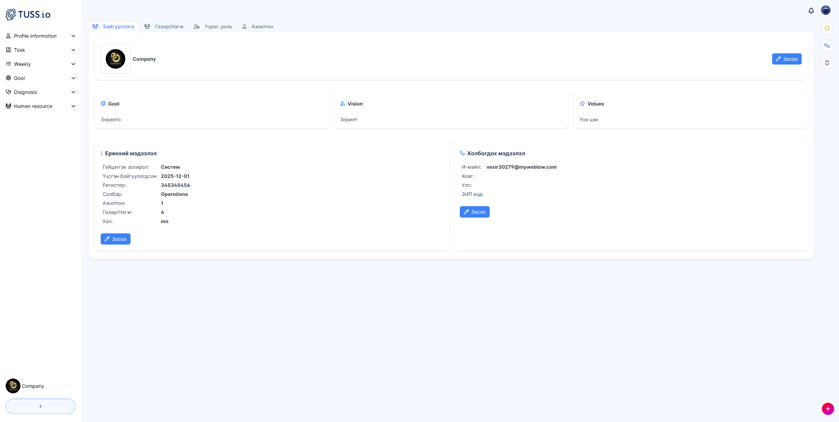Expand the Profile information menu
The width and height of the screenshot is (839, 422).
(41, 36)
